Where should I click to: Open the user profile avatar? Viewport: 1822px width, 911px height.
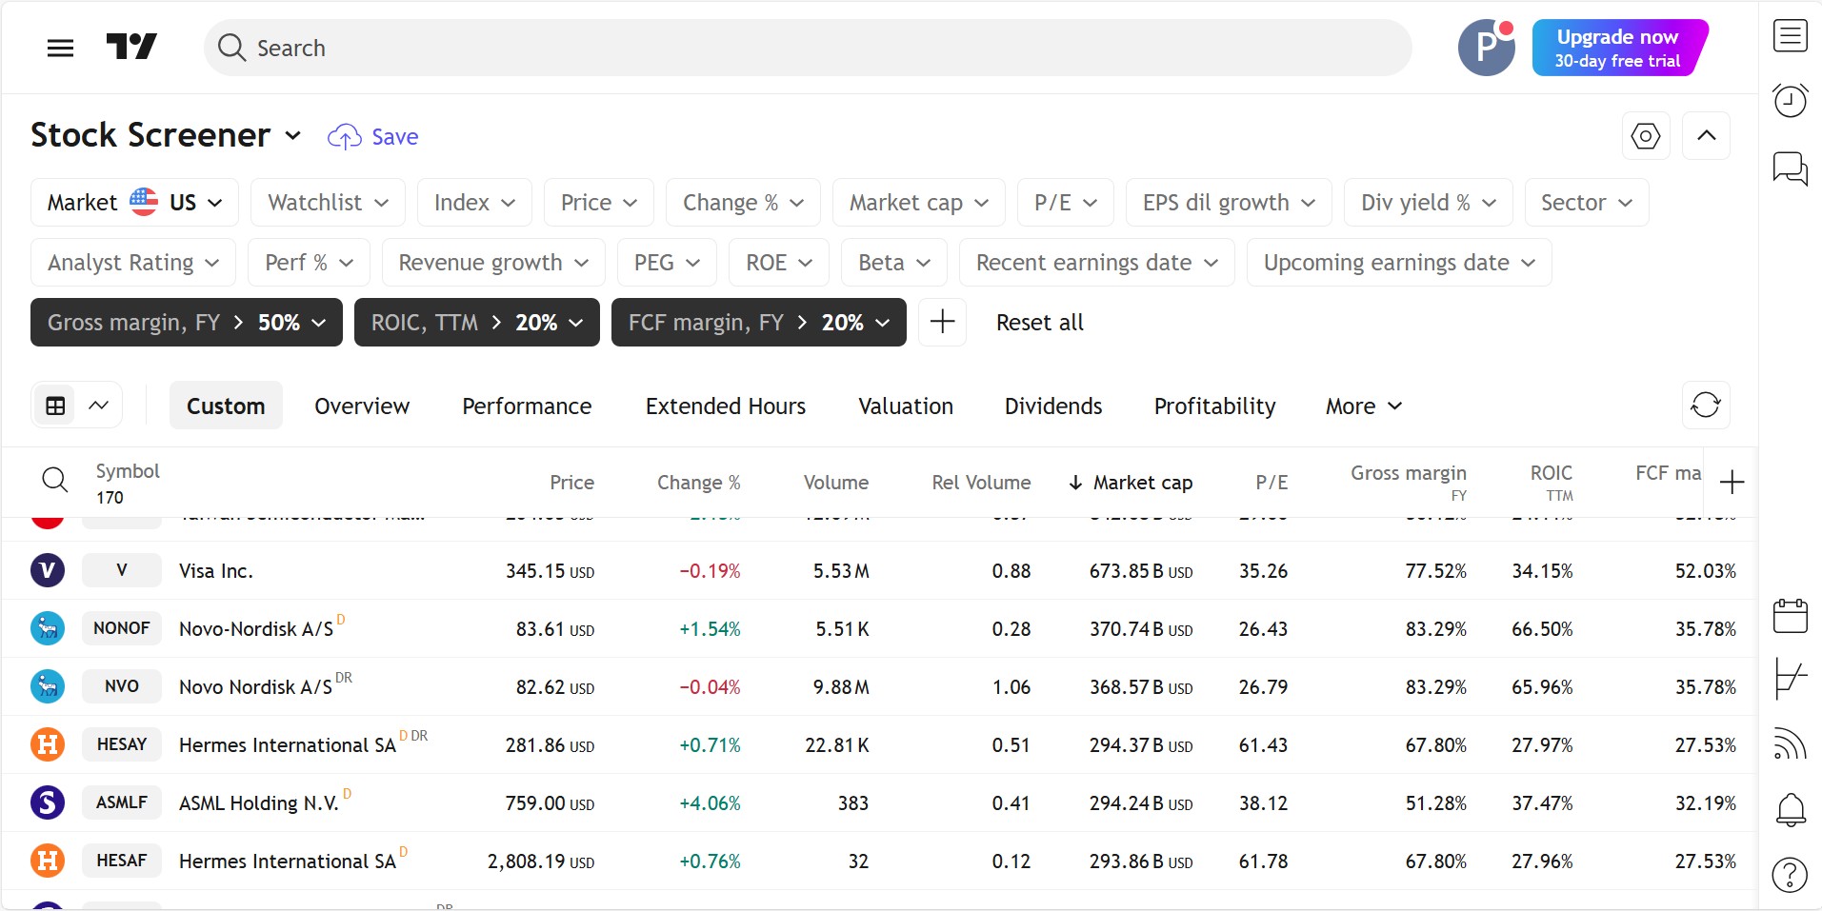[x=1486, y=48]
